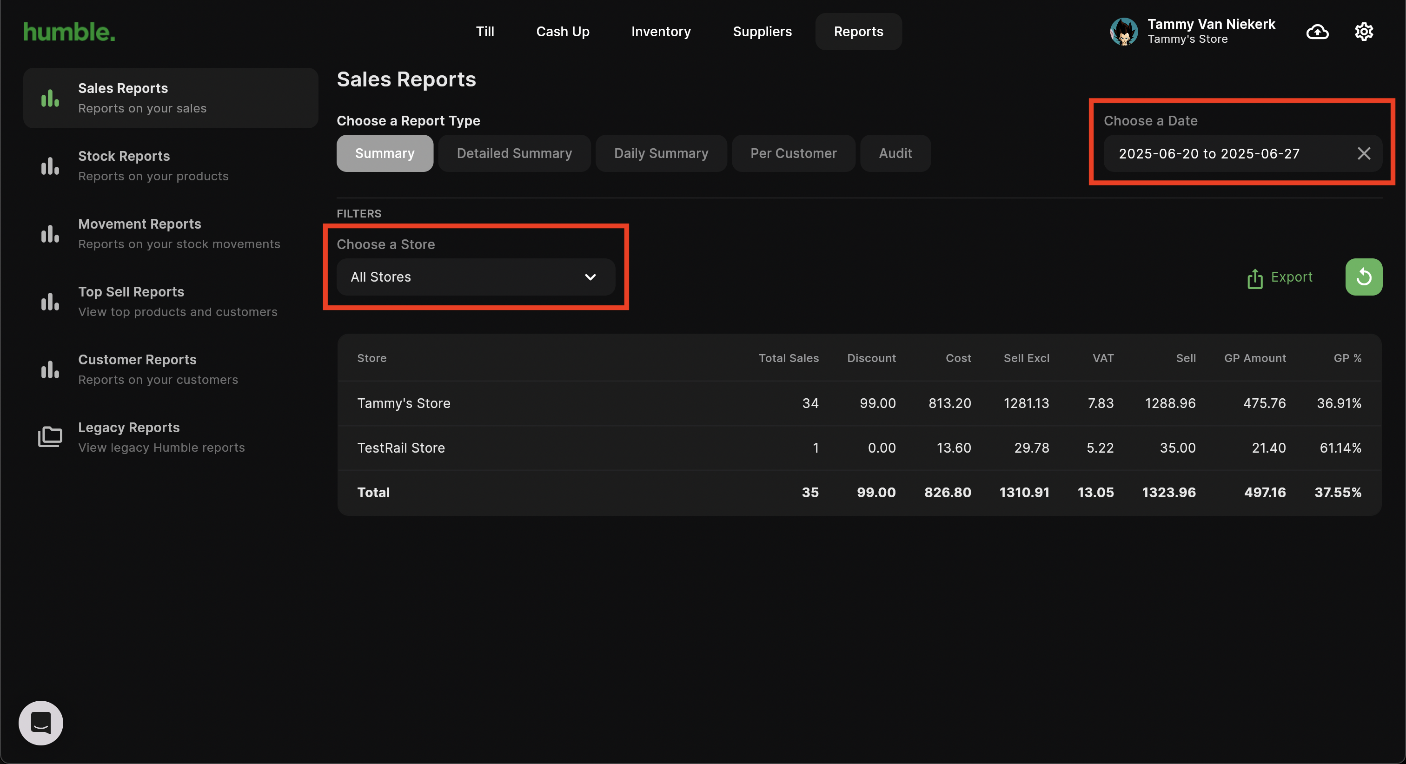Switch to Daily Summary report type
Viewport: 1406px width, 764px height.
(661, 153)
